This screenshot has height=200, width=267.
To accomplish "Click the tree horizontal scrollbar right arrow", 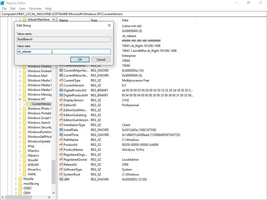I will 49,197.
